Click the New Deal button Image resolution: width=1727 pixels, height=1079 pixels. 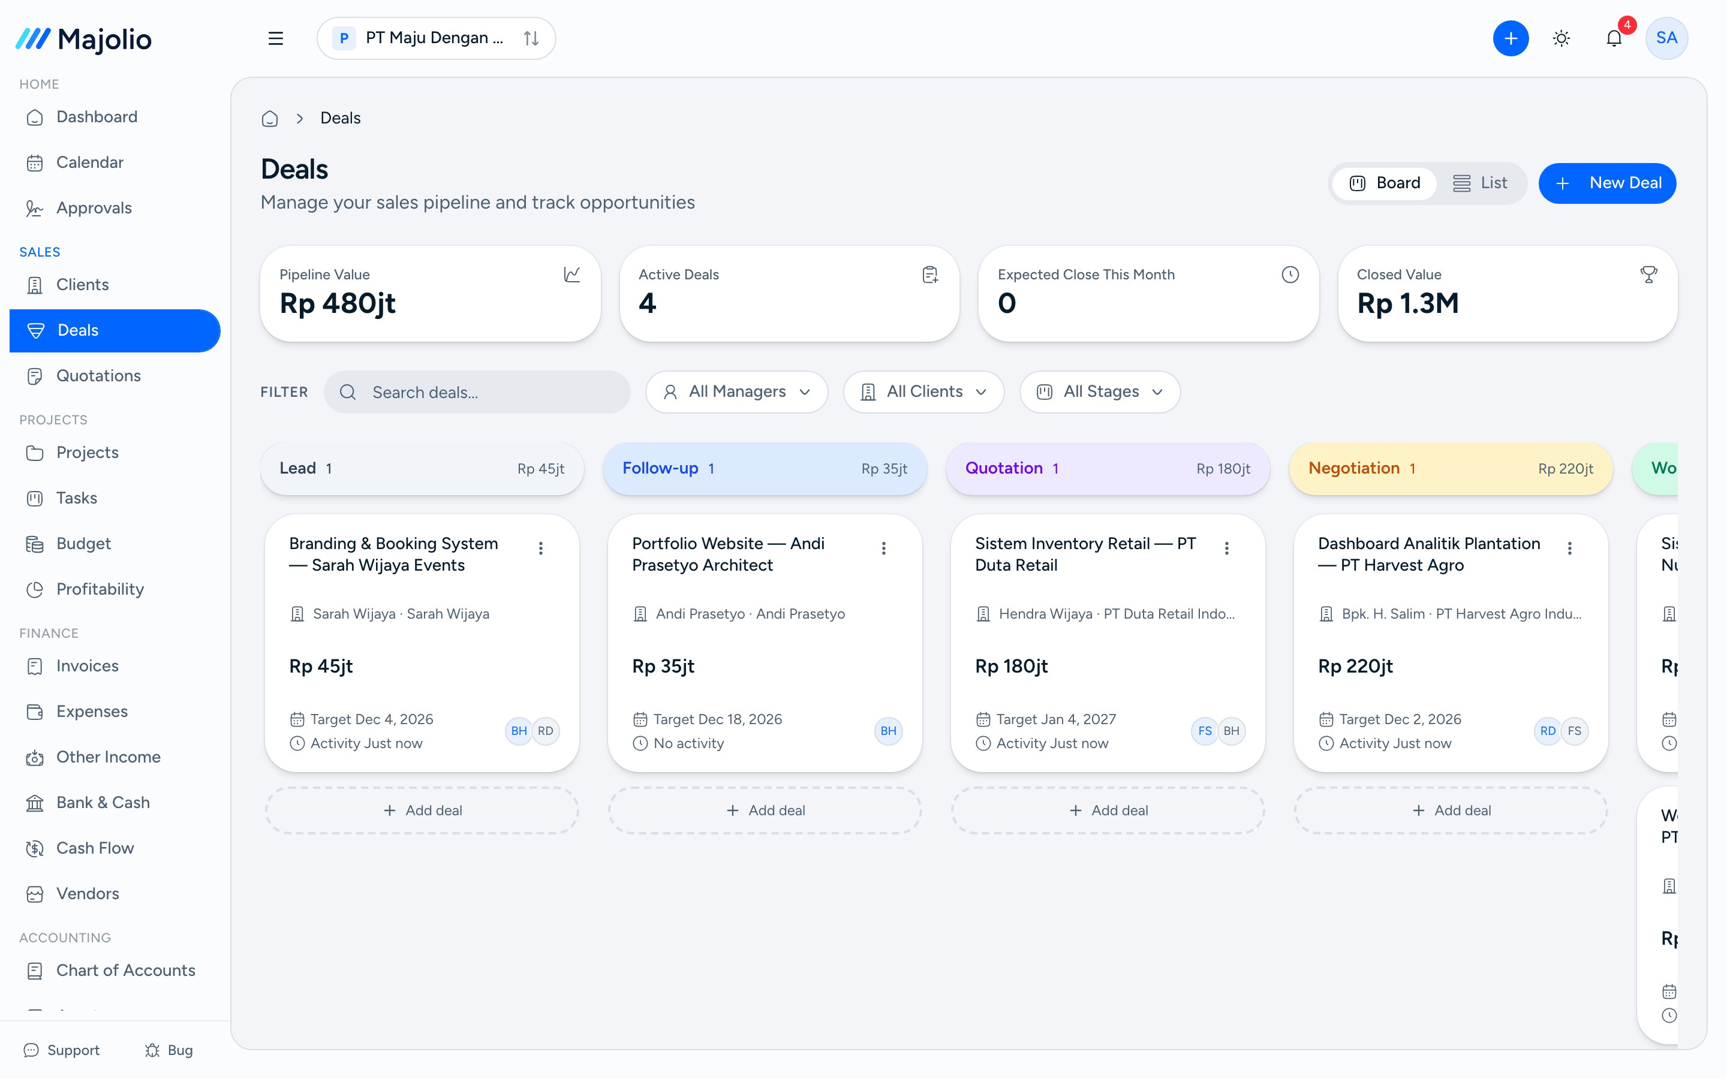pyautogui.click(x=1607, y=183)
